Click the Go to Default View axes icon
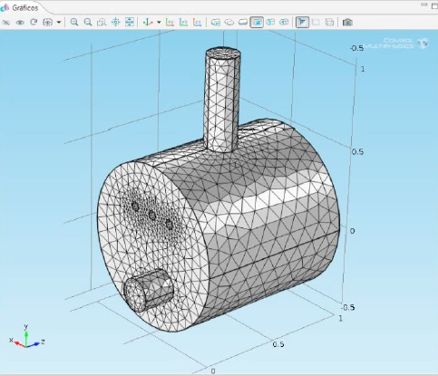The height and width of the screenshot is (376, 438). point(148,22)
